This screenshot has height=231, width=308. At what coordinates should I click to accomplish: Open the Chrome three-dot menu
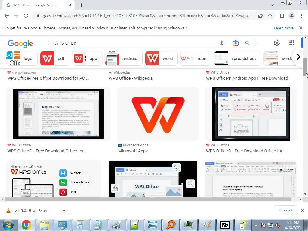point(301,16)
